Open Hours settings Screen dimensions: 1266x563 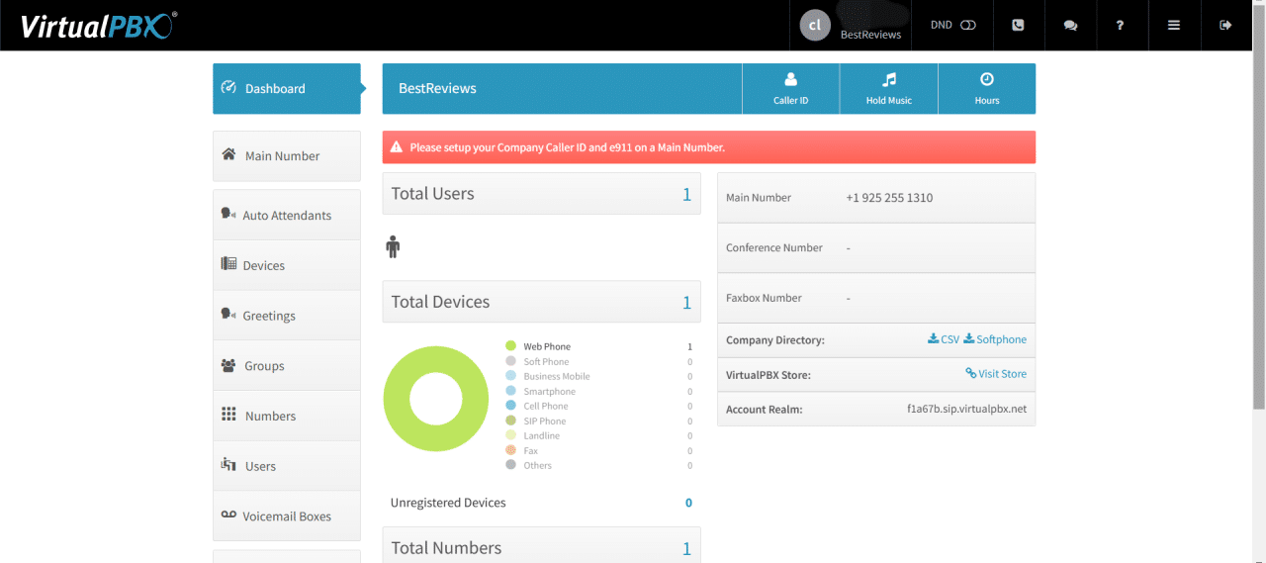pos(986,89)
